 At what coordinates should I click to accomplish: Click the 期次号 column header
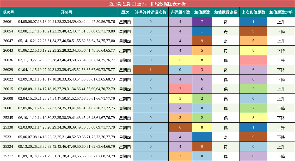(x=8, y=12)
